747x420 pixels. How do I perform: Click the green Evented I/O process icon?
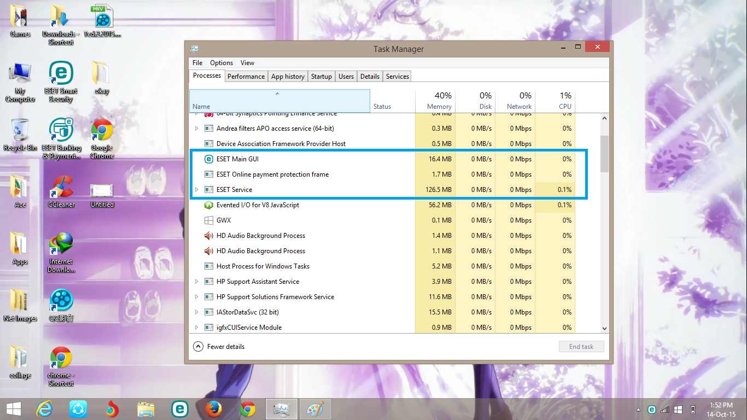coord(208,205)
